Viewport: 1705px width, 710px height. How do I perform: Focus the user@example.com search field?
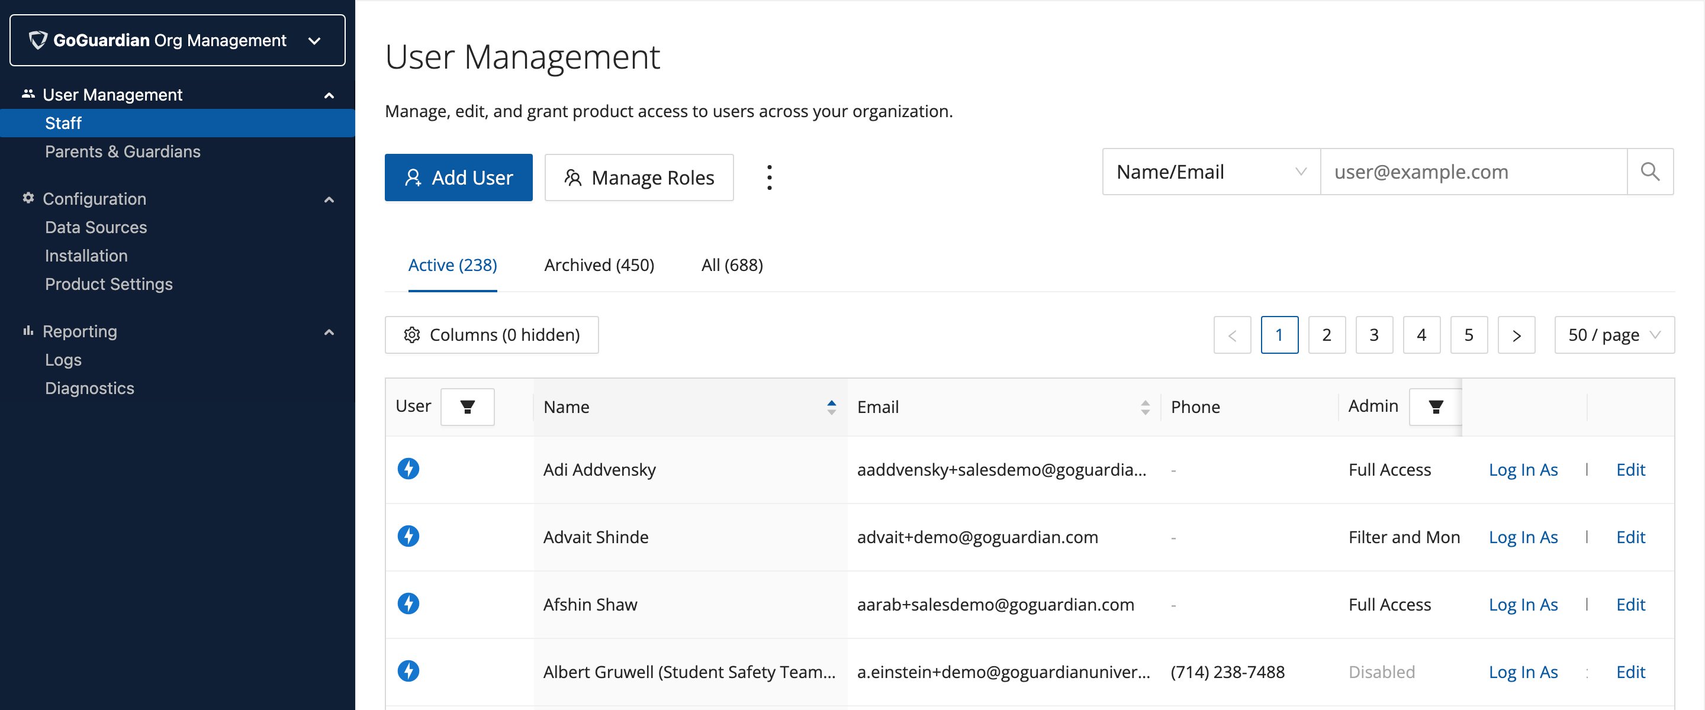(x=1474, y=172)
